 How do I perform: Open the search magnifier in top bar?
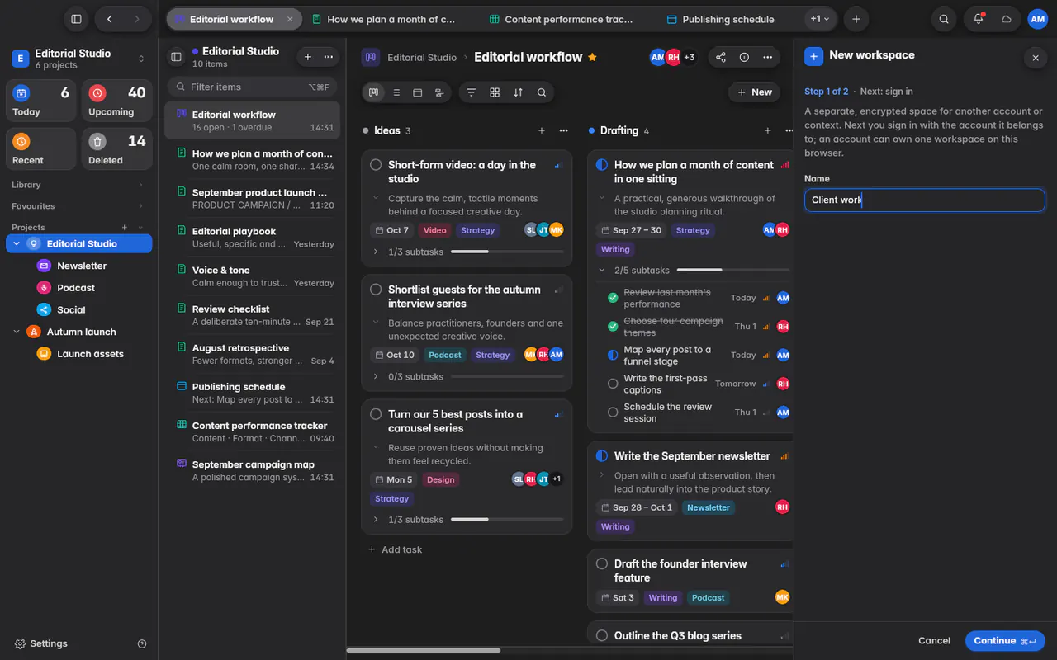tap(943, 19)
